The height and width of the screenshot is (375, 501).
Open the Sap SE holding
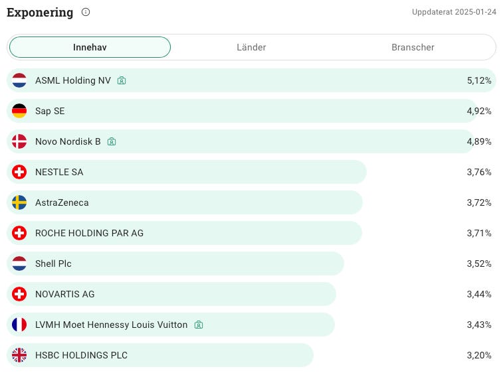tap(251, 111)
